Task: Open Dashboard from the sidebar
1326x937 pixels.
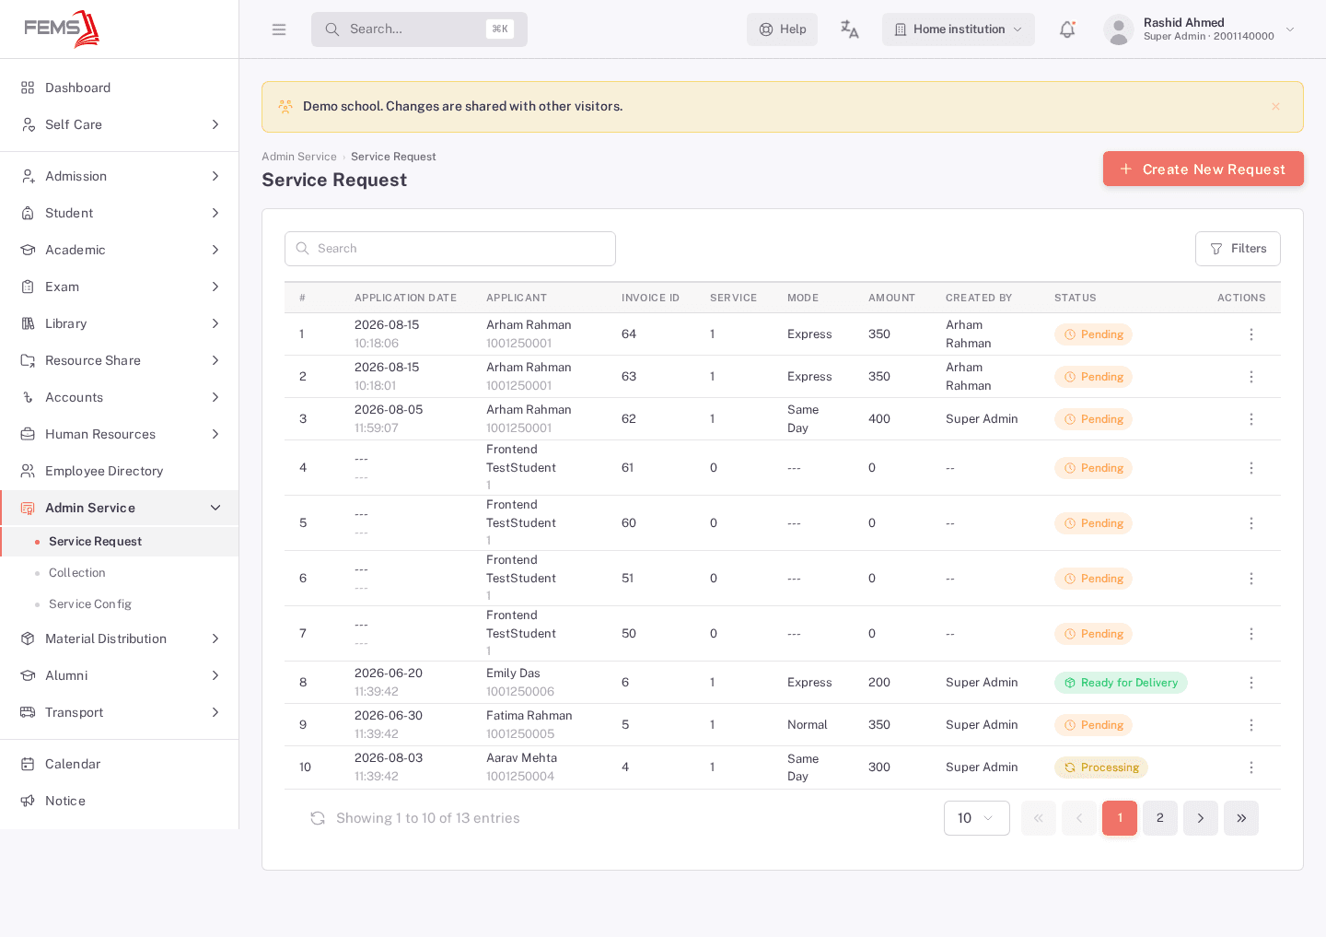Action: pyautogui.click(x=120, y=88)
